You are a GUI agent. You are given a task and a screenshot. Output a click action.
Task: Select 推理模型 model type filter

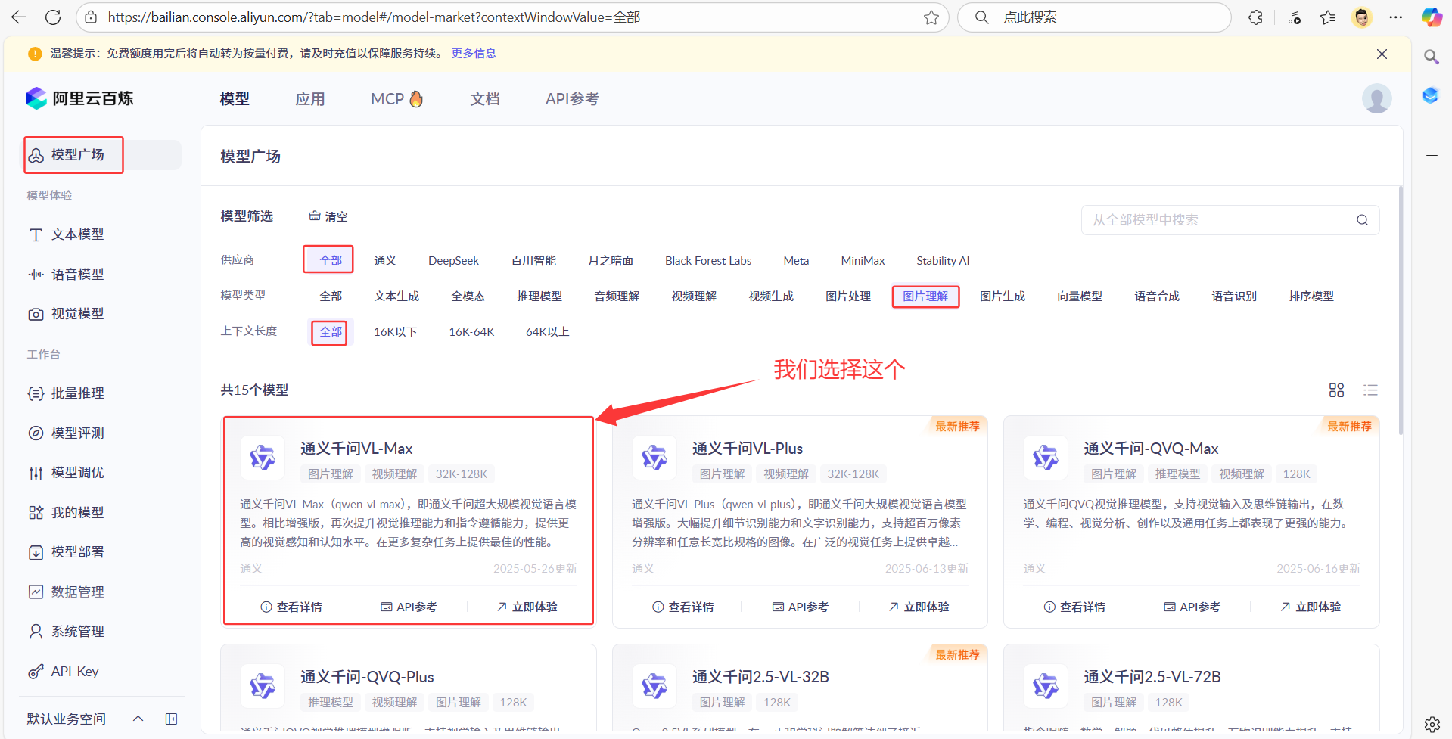click(539, 297)
